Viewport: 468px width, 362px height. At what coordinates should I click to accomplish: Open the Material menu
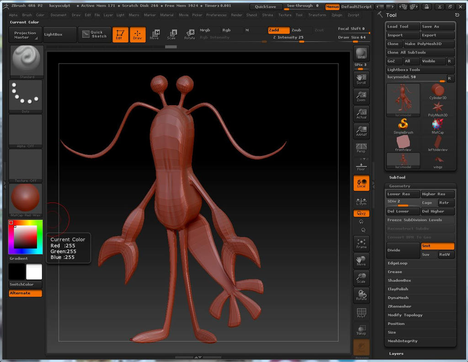[166, 15]
